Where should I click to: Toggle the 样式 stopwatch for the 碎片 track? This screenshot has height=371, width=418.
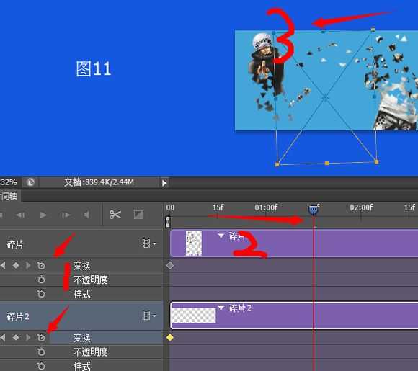coord(41,294)
